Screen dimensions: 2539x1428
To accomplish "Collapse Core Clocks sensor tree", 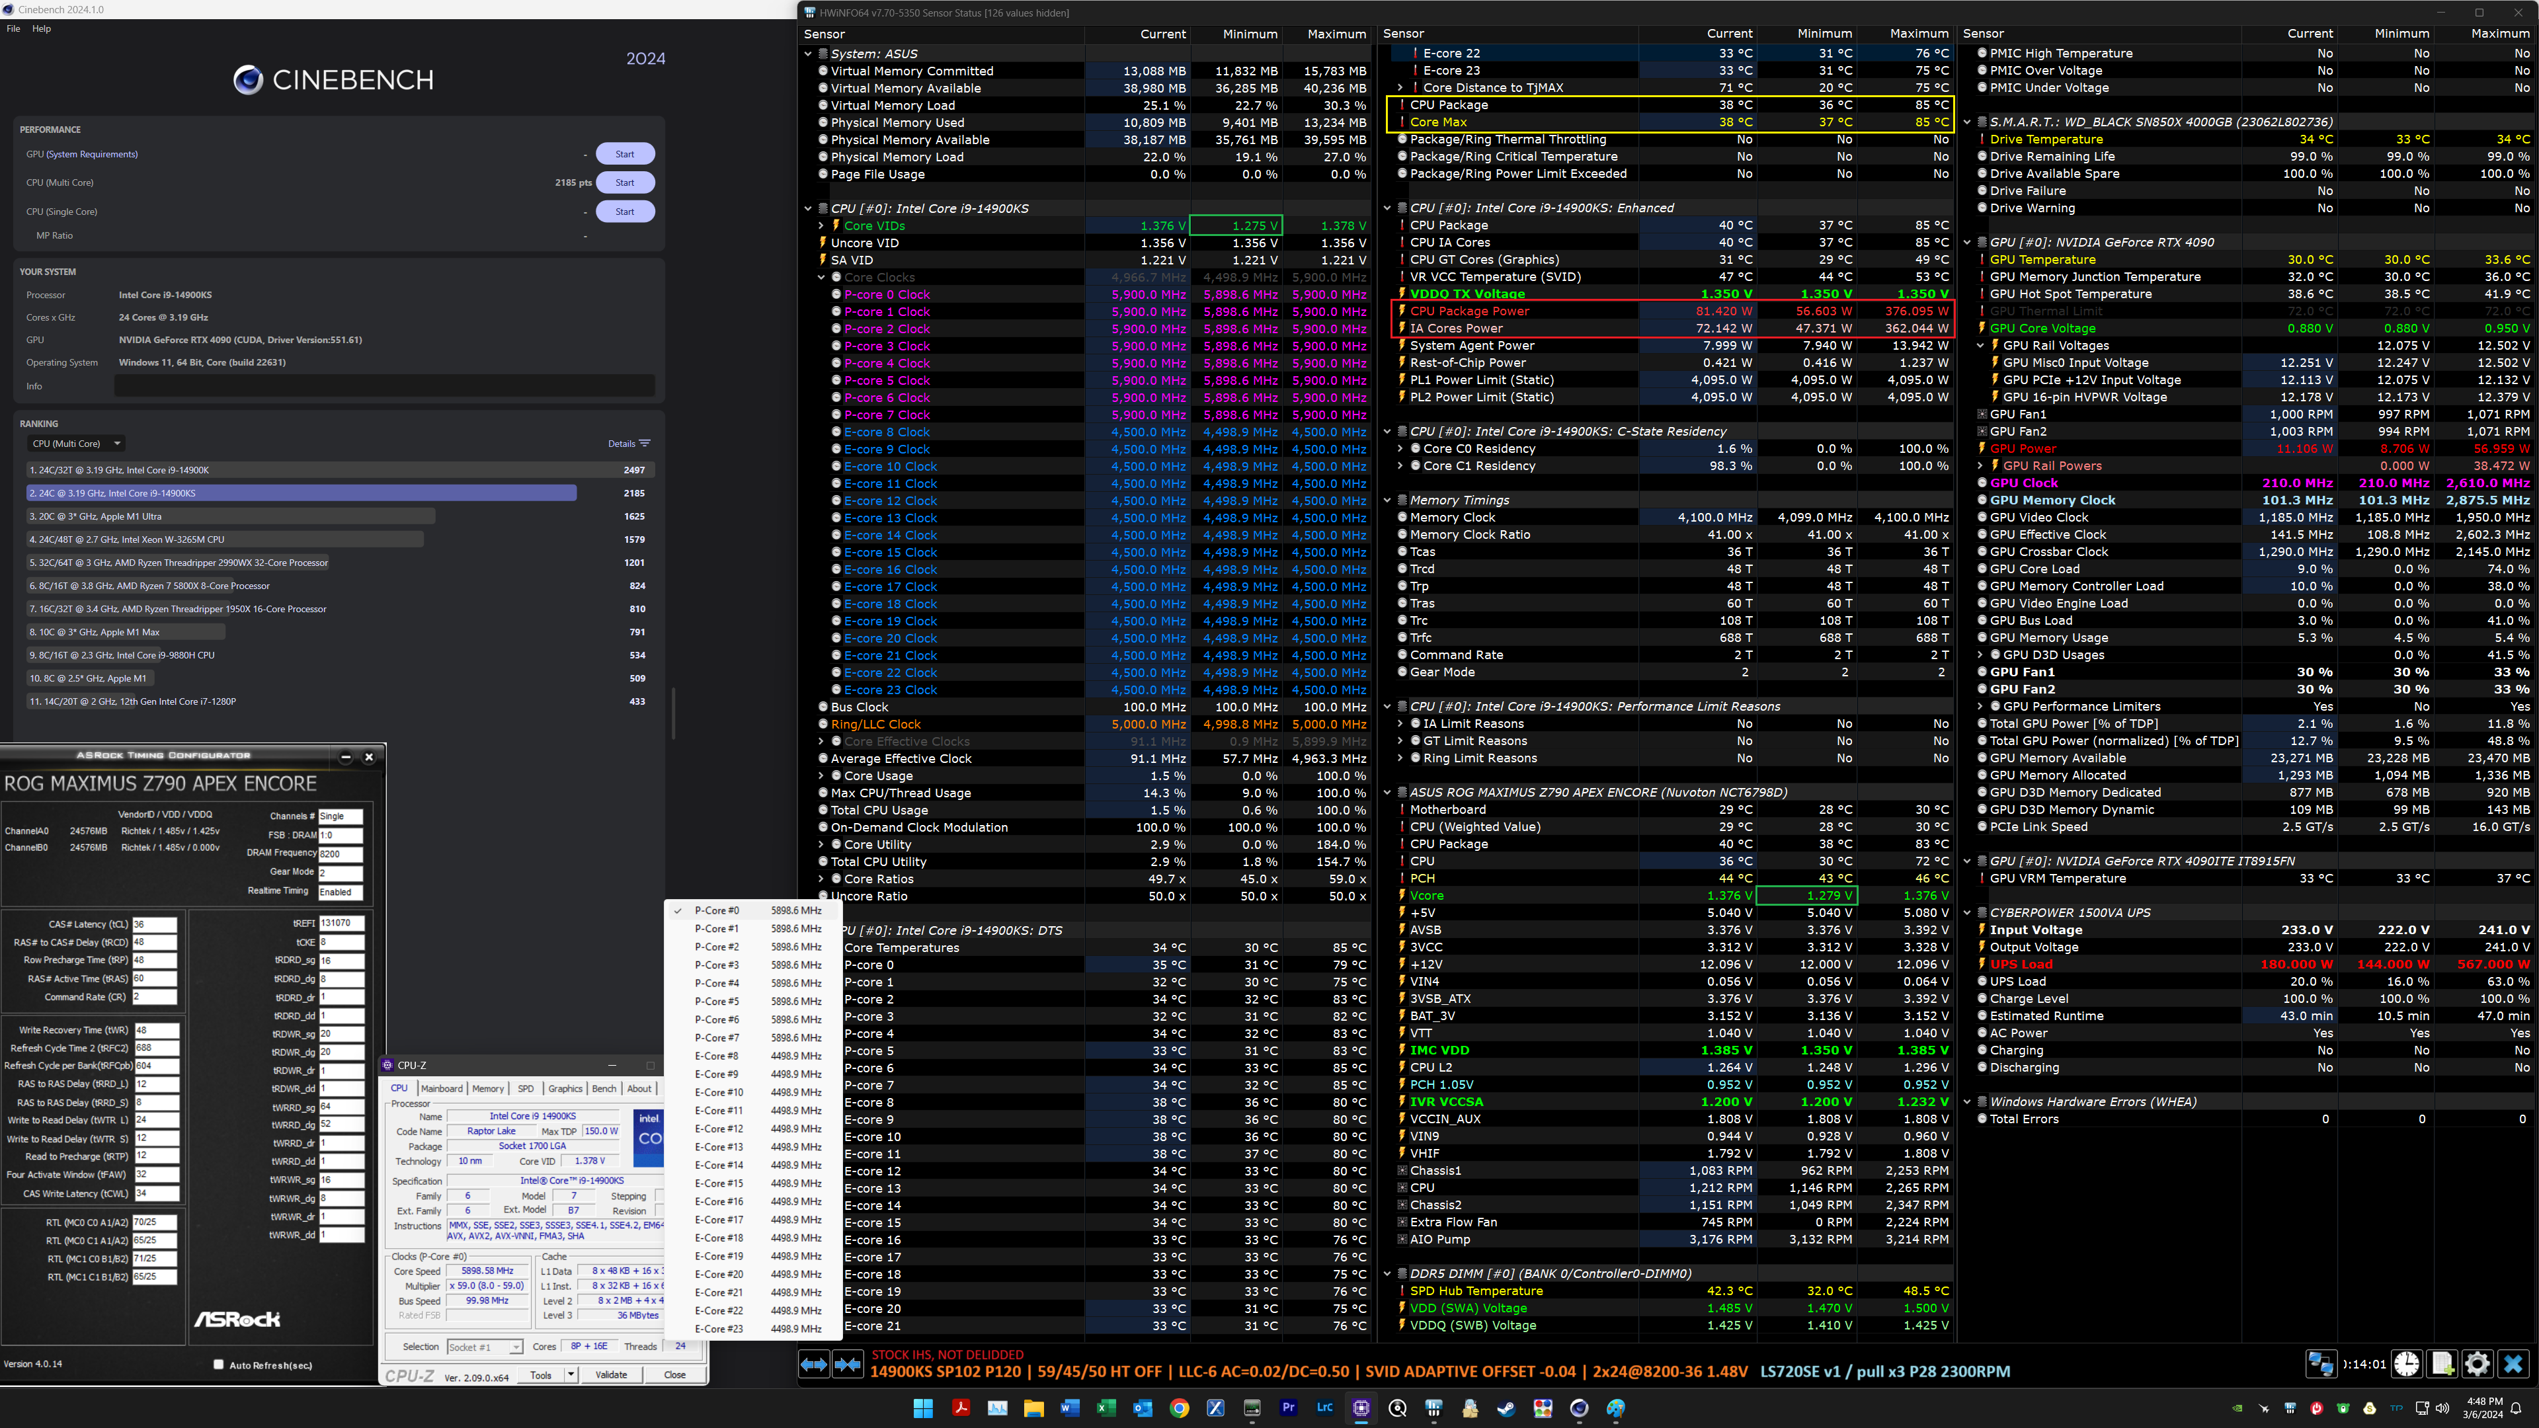I will pos(821,278).
